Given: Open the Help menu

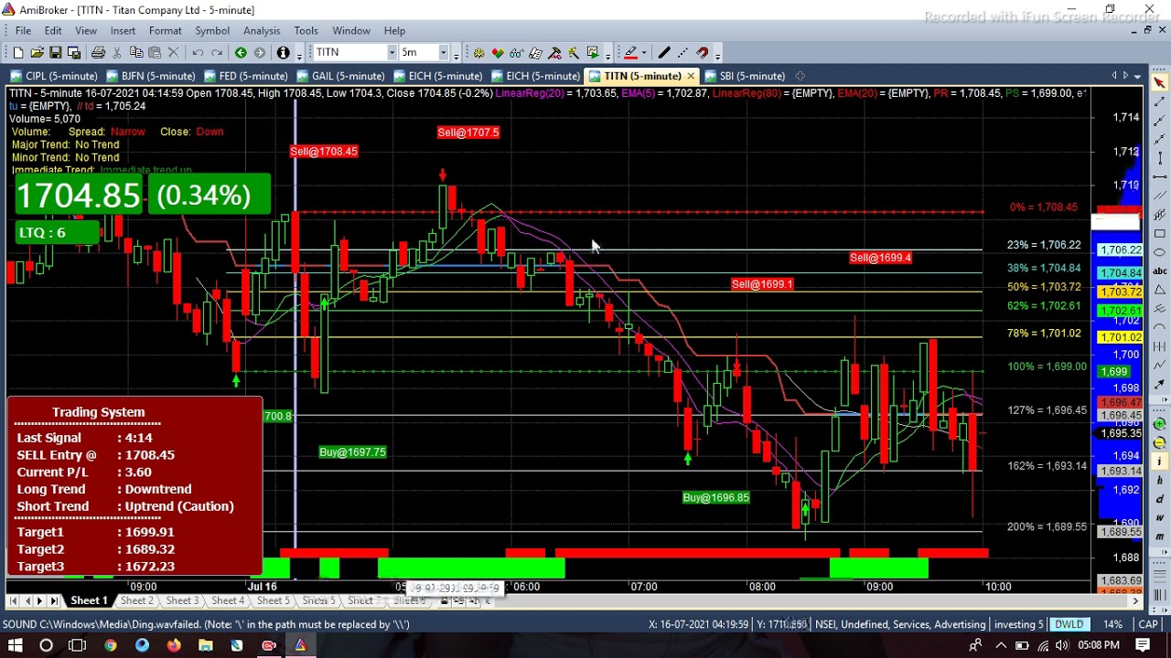Looking at the screenshot, I should point(394,30).
